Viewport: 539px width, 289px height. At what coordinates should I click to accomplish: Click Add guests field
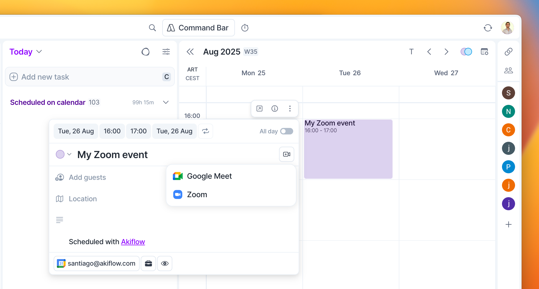87,177
